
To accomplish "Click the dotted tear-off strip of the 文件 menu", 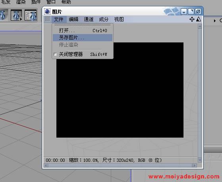I will pos(83,25).
